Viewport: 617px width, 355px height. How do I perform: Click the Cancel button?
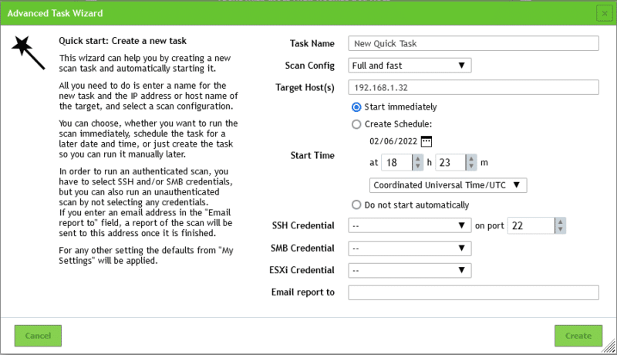tap(38, 336)
